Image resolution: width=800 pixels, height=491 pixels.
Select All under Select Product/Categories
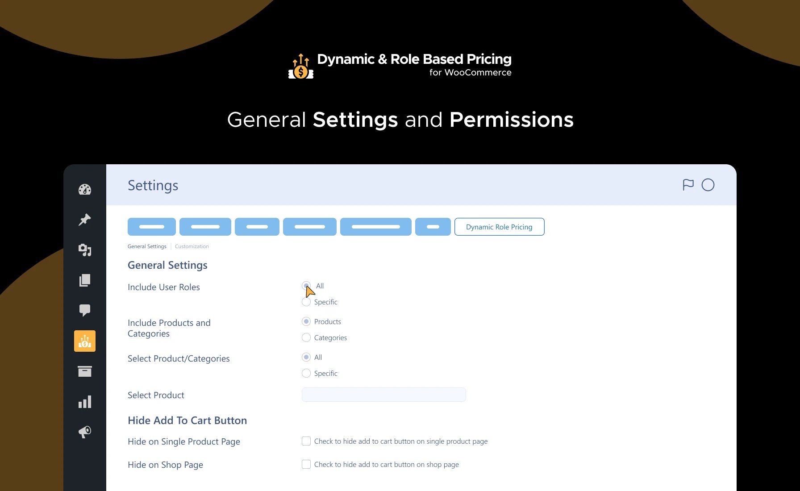click(x=306, y=357)
